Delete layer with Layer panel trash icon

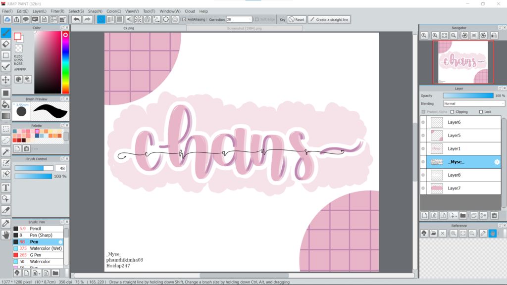point(494,216)
